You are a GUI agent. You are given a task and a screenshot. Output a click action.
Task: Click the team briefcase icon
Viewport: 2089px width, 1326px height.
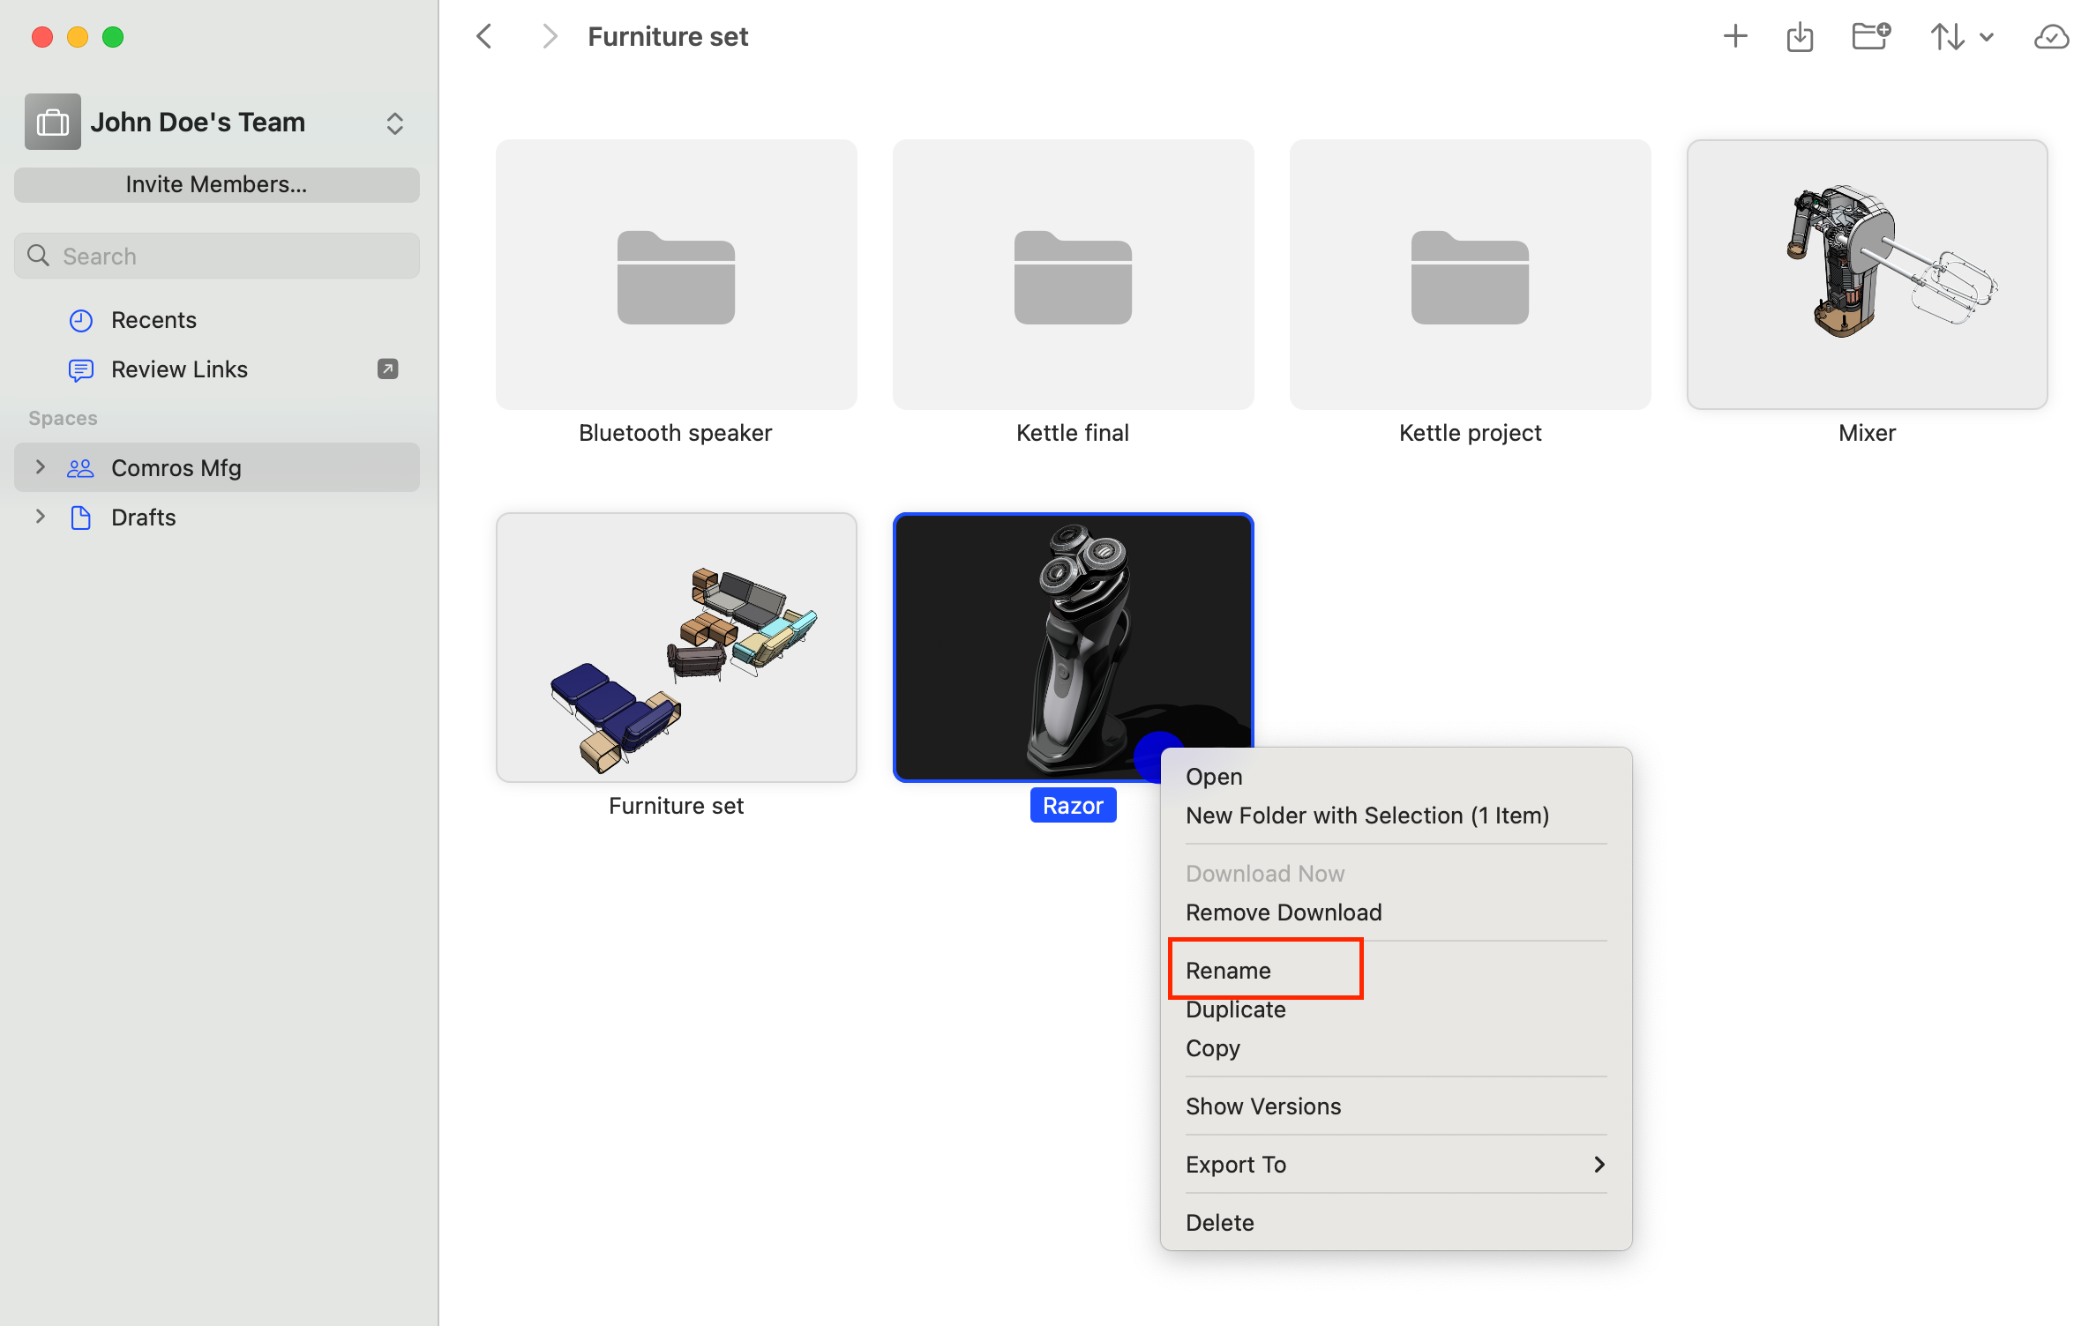click(x=53, y=122)
